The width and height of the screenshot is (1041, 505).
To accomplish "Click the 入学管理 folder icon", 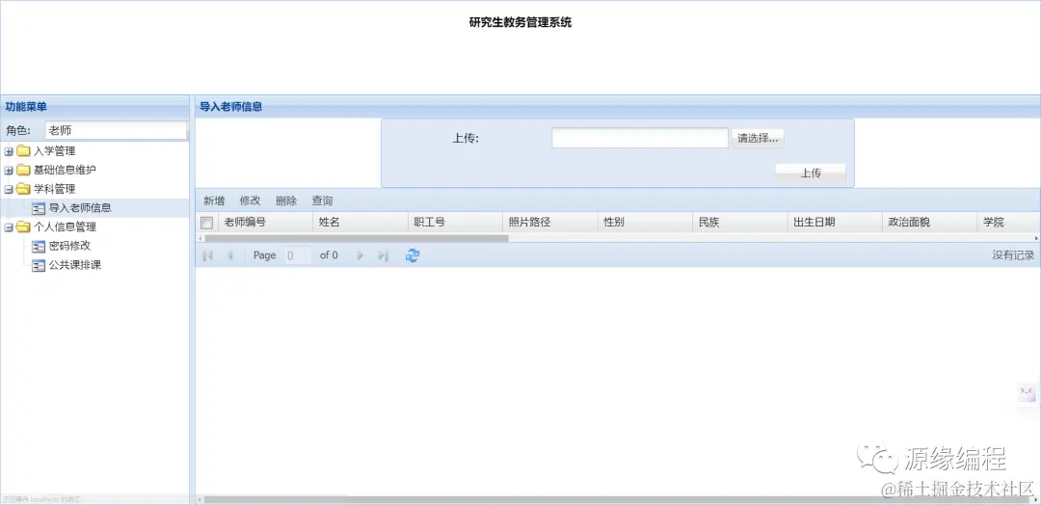I will tap(23, 151).
